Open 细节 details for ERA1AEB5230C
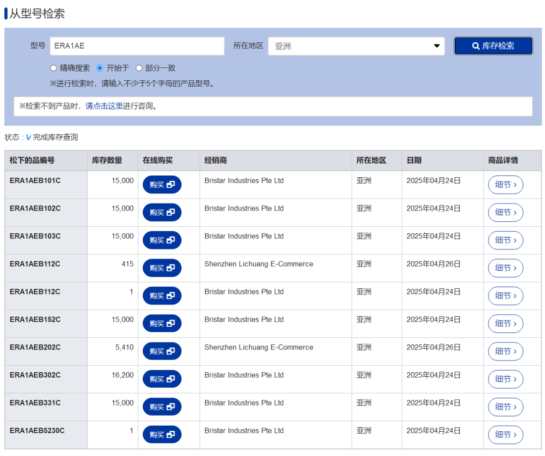The image size is (545, 456). pos(505,435)
